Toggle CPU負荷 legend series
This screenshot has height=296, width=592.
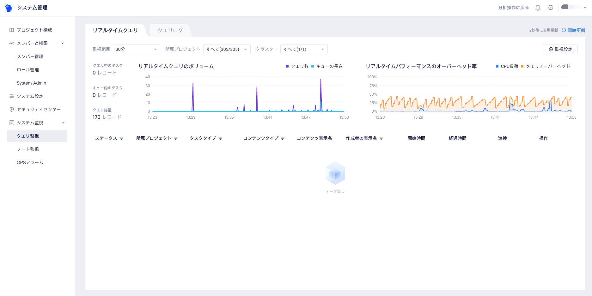tap(507, 66)
